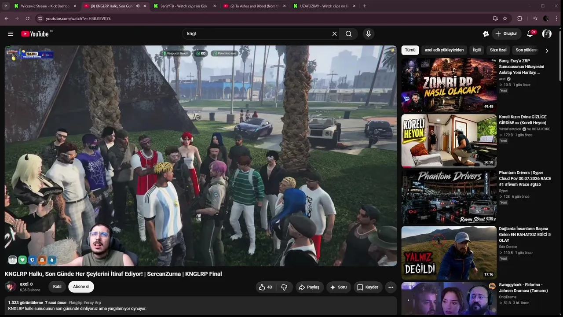Switch to BarisYTB Kick clips tab
563x317 pixels.
point(184,6)
